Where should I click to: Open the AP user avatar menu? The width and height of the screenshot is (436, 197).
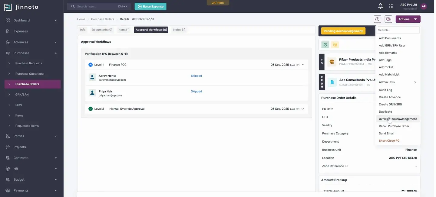(424, 6)
